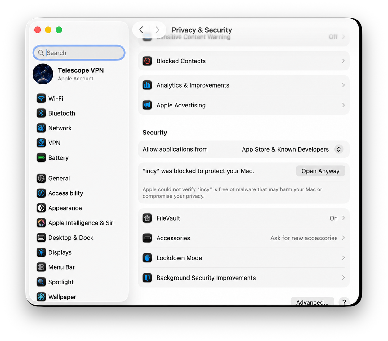The height and width of the screenshot is (341, 388).
Task: Click "App Store & Known Developers" value
Action: pos(285,149)
